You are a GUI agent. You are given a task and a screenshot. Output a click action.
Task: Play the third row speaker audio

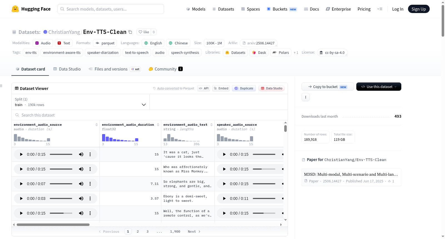pyautogui.click(x=224, y=184)
